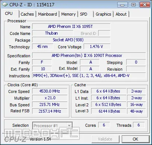Click the Level 2 16-way value
This screenshot has width=152, height=145.
point(136,104)
